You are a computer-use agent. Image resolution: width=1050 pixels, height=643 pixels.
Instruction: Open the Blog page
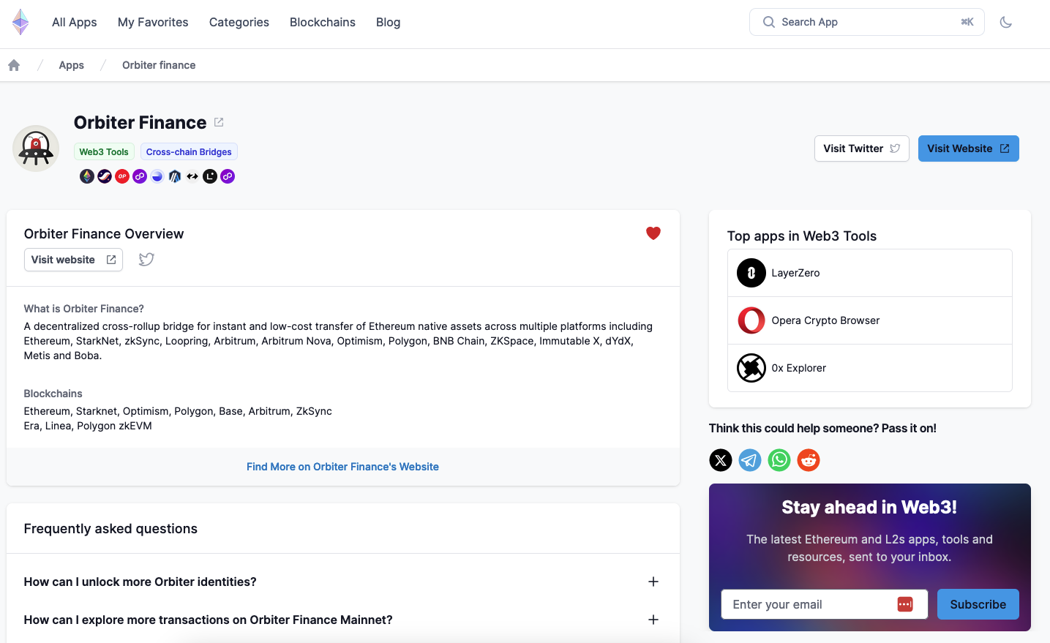tap(388, 22)
